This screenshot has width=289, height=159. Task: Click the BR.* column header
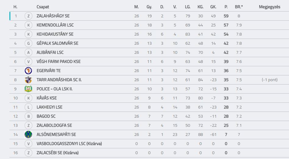(x=239, y=7)
